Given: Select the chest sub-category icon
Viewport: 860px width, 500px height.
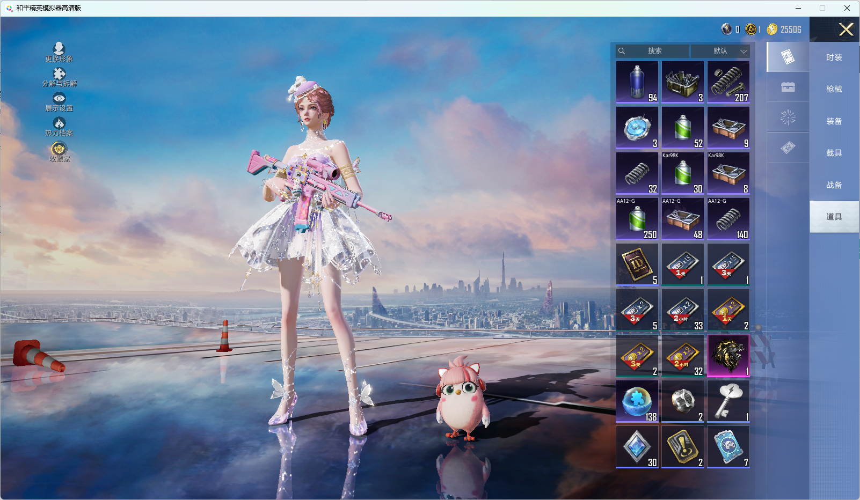Looking at the screenshot, I should coord(788,87).
